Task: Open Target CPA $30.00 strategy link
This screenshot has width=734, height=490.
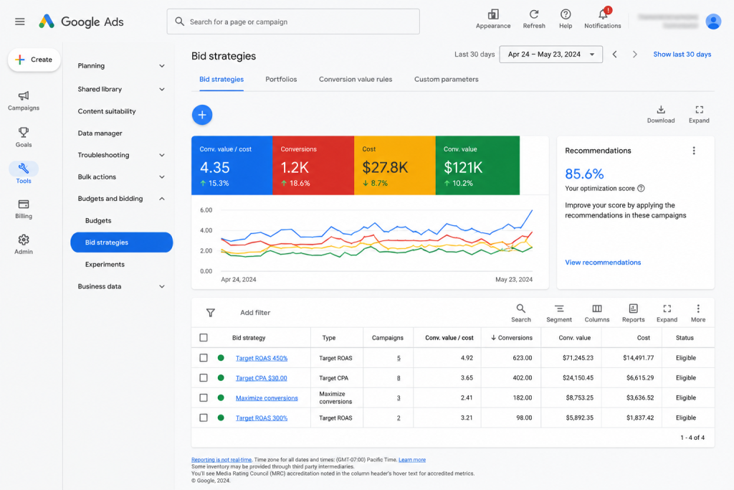Action: [261, 378]
